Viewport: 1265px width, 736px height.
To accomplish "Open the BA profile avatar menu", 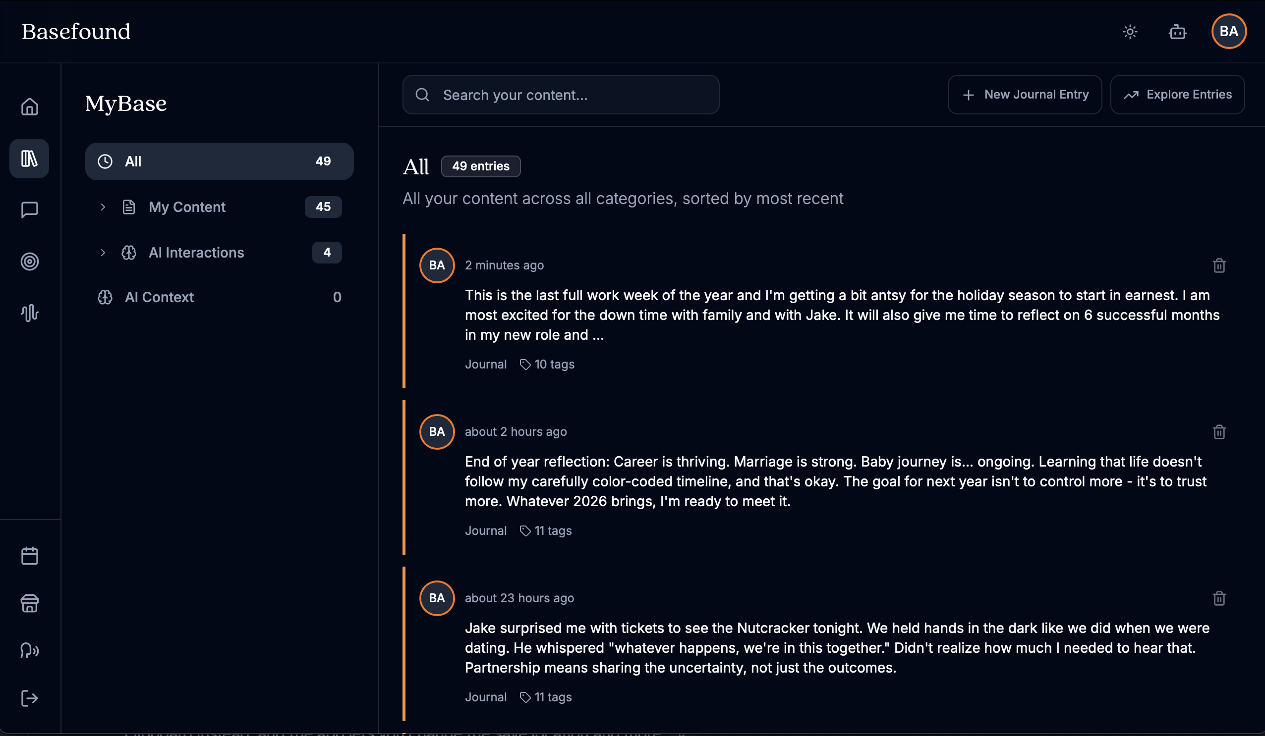I will click(x=1228, y=32).
